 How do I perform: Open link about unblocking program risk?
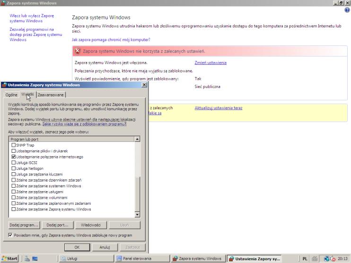point(84,124)
